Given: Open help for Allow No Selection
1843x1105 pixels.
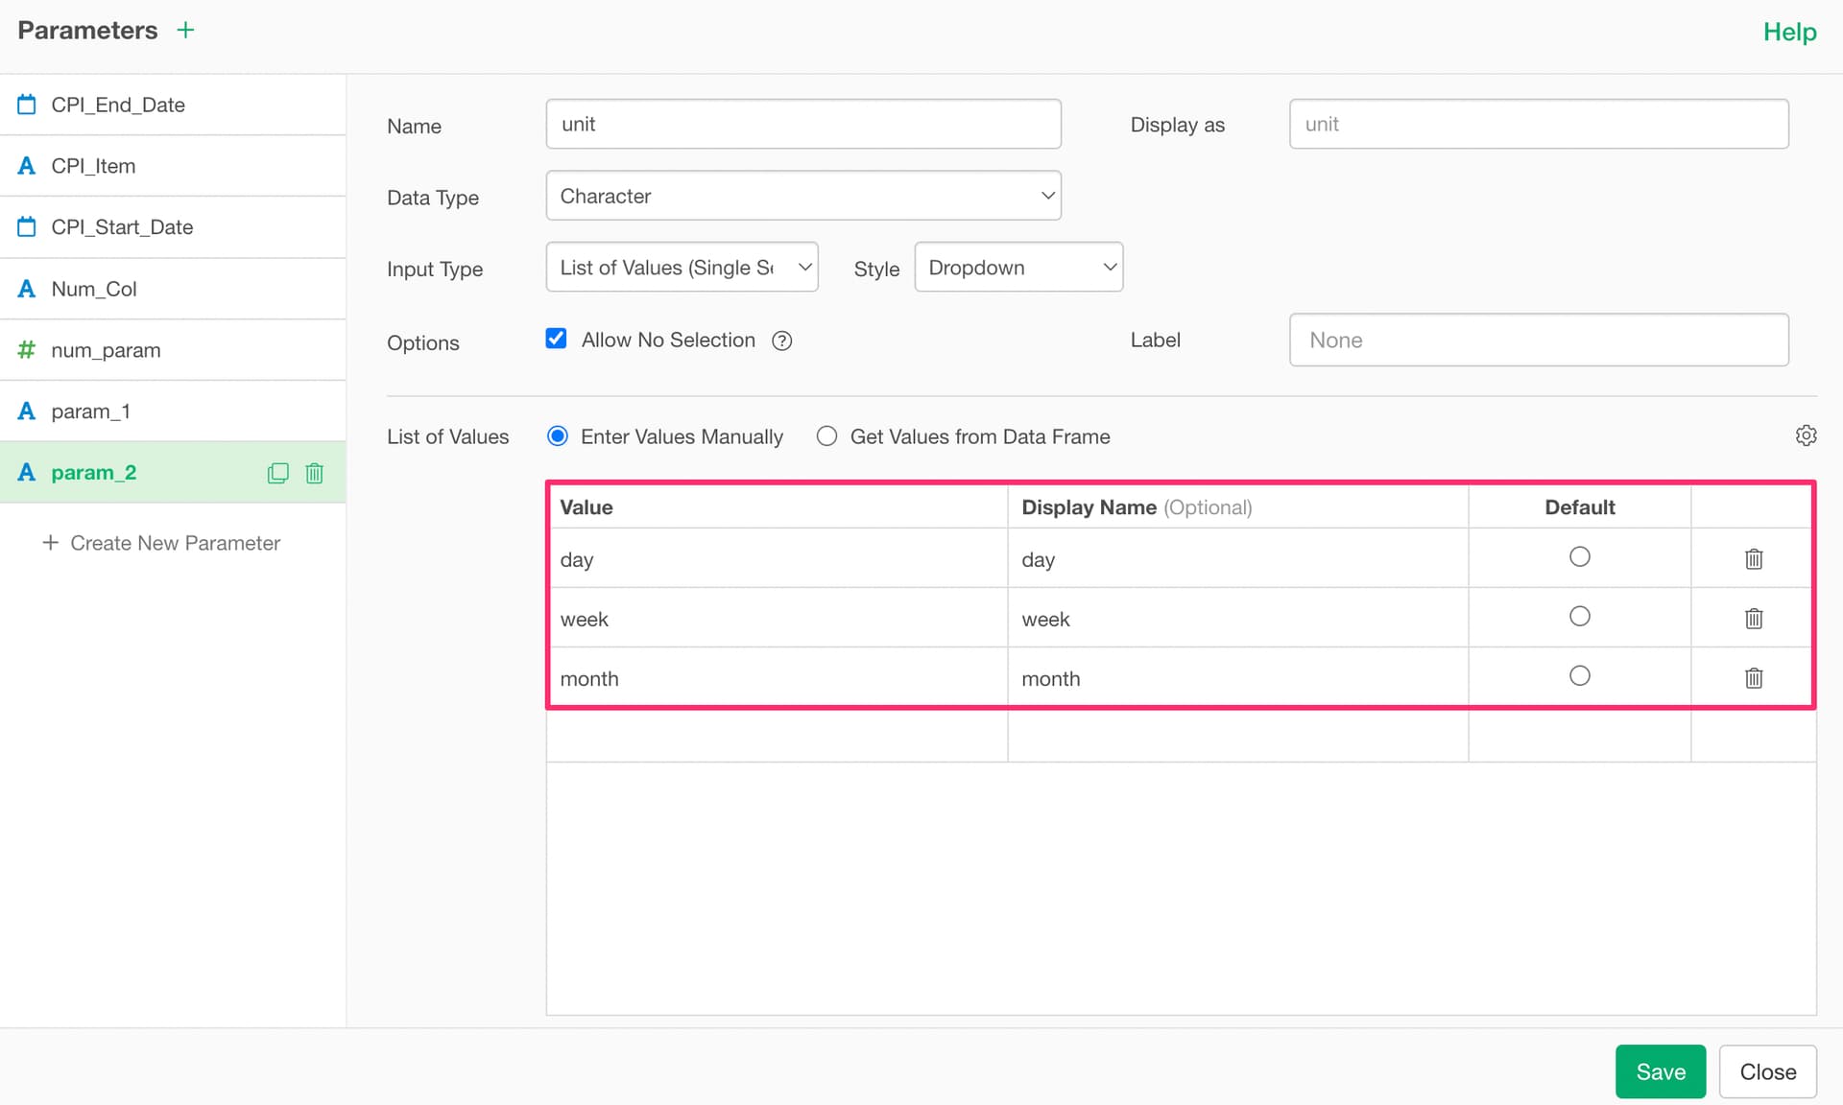Looking at the screenshot, I should [782, 341].
